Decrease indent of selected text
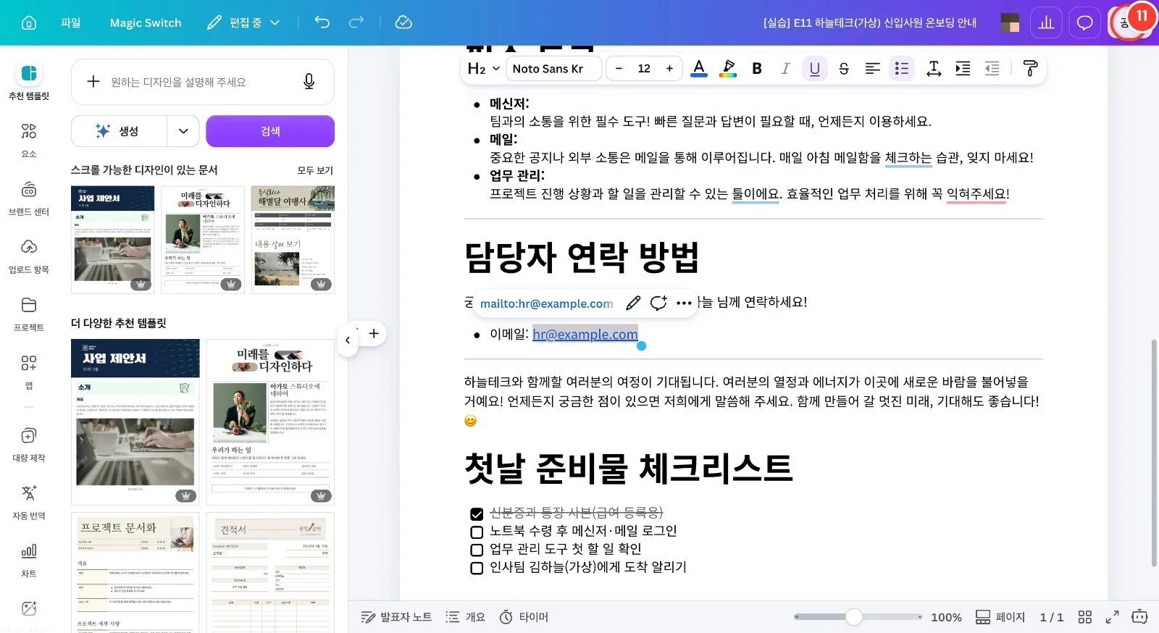The width and height of the screenshot is (1159, 633). point(992,68)
